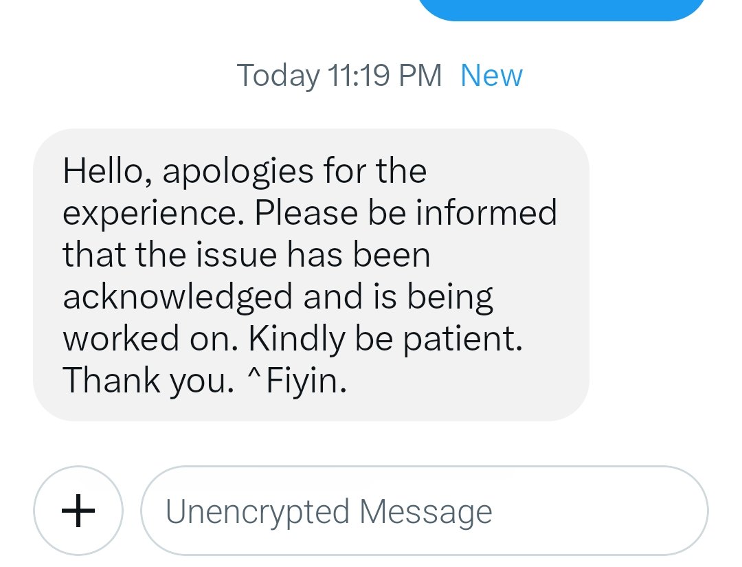The image size is (742, 567).
Task: Click the word Today in timestamp
Action: coord(278,76)
